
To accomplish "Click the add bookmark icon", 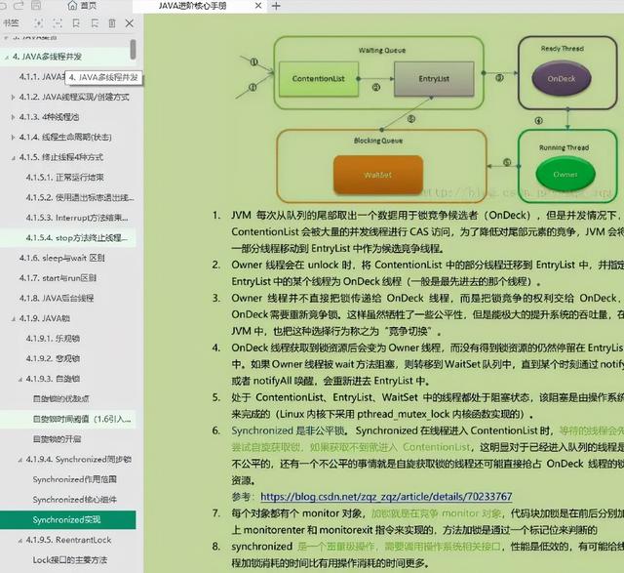I will 76,23.
